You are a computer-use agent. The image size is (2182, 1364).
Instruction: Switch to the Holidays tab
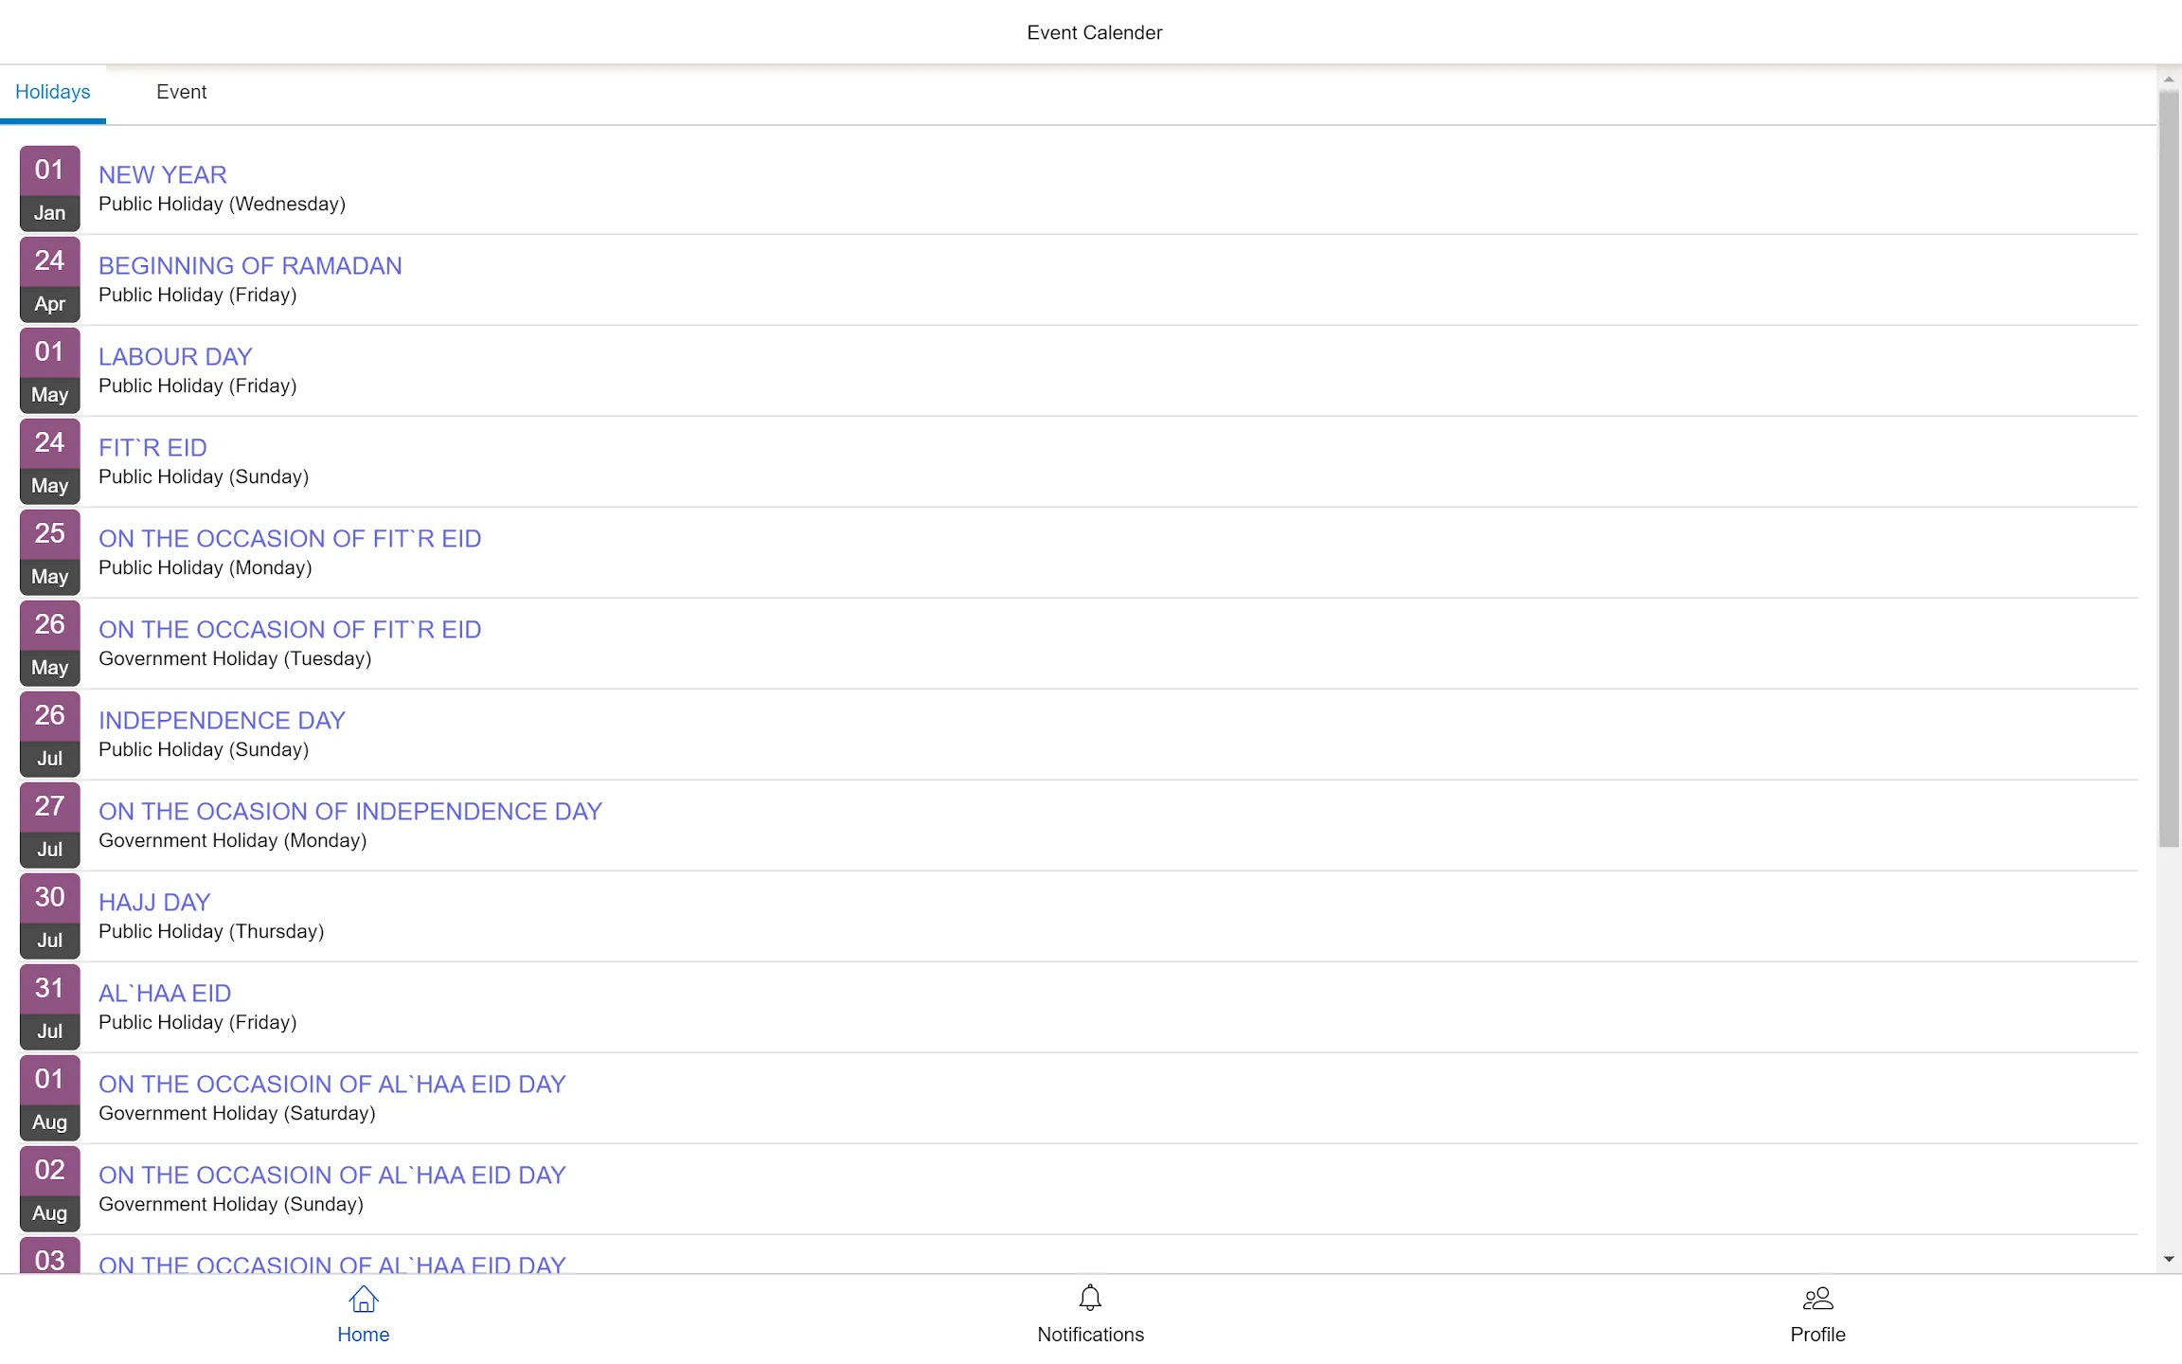click(x=53, y=92)
